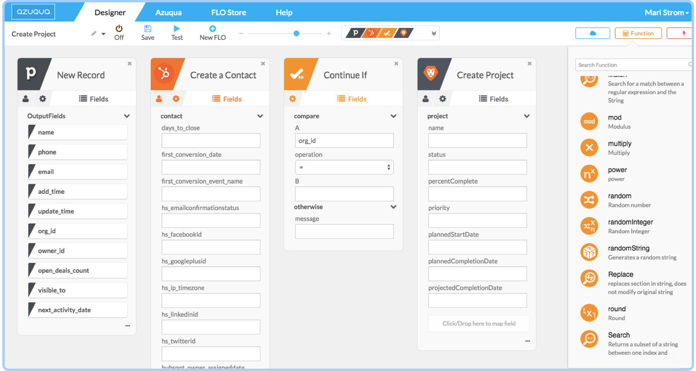Save the FLO with the Save icon

pos(148,33)
